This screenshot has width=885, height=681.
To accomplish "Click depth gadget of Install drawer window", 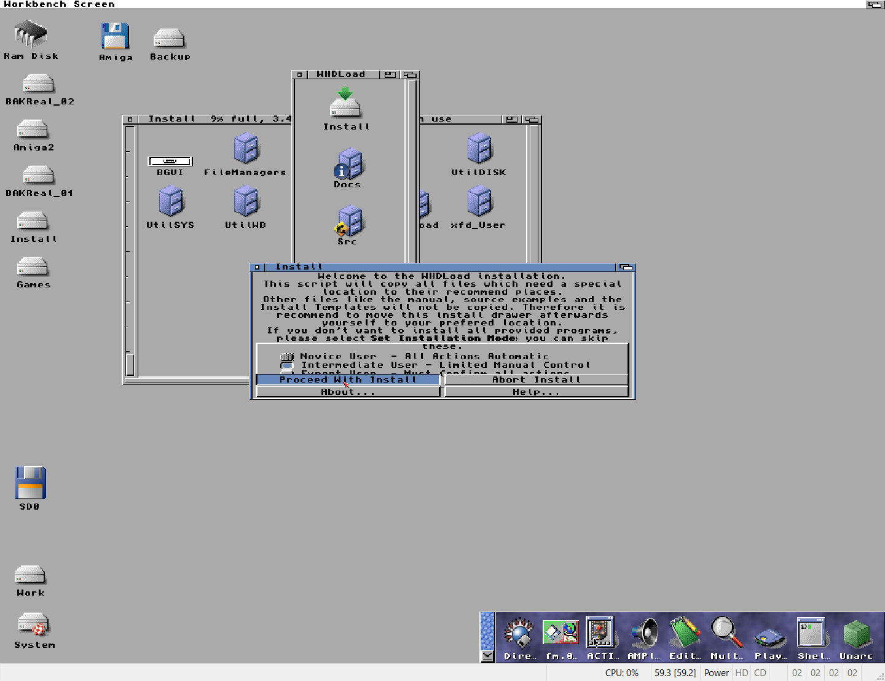I will tap(532, 120).
